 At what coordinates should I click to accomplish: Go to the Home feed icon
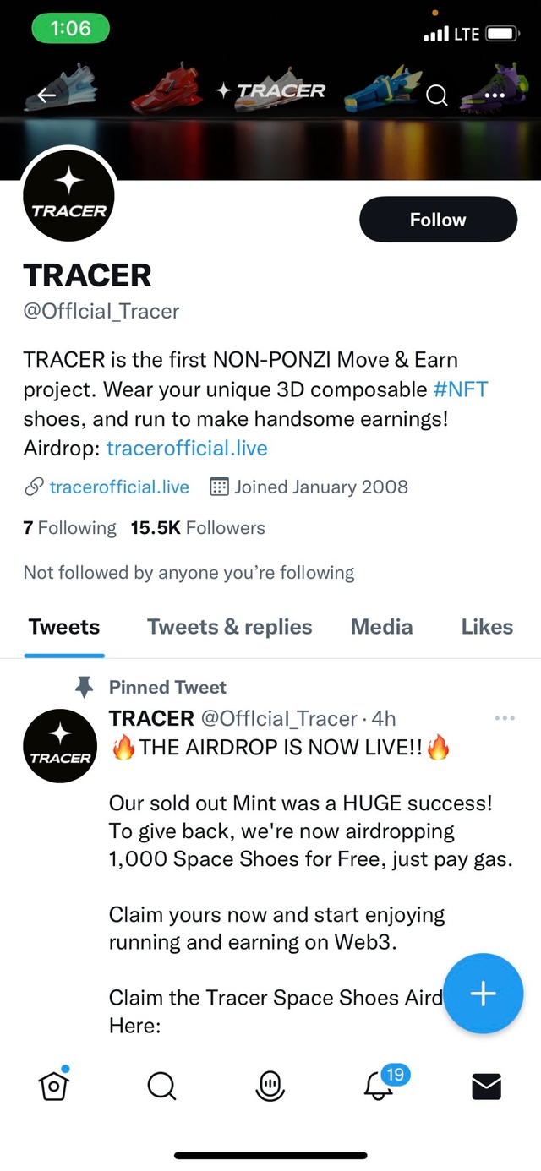point(54,1086)
